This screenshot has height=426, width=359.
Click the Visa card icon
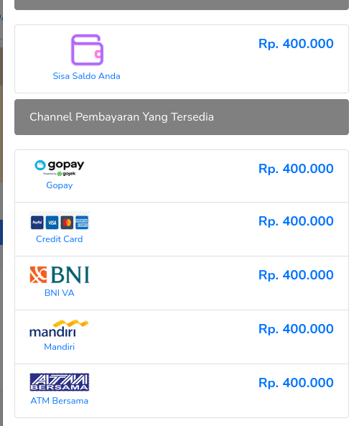pyautogui.click(x=52, y=223)
